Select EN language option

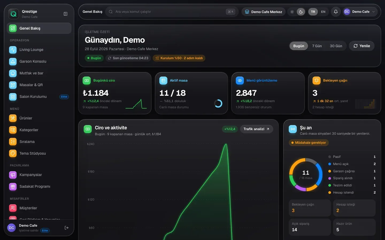pyautogui.click(x=323, y=12)
